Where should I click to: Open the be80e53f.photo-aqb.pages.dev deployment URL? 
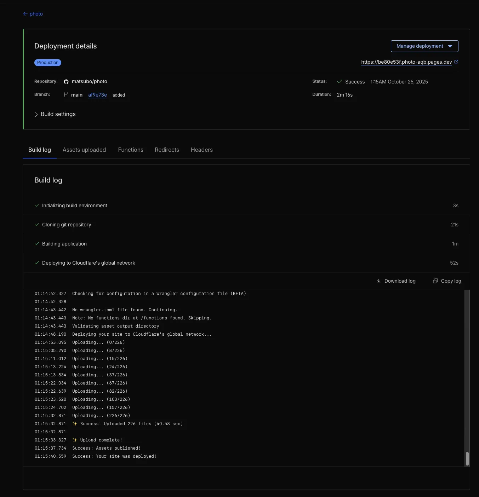[406, 62]
